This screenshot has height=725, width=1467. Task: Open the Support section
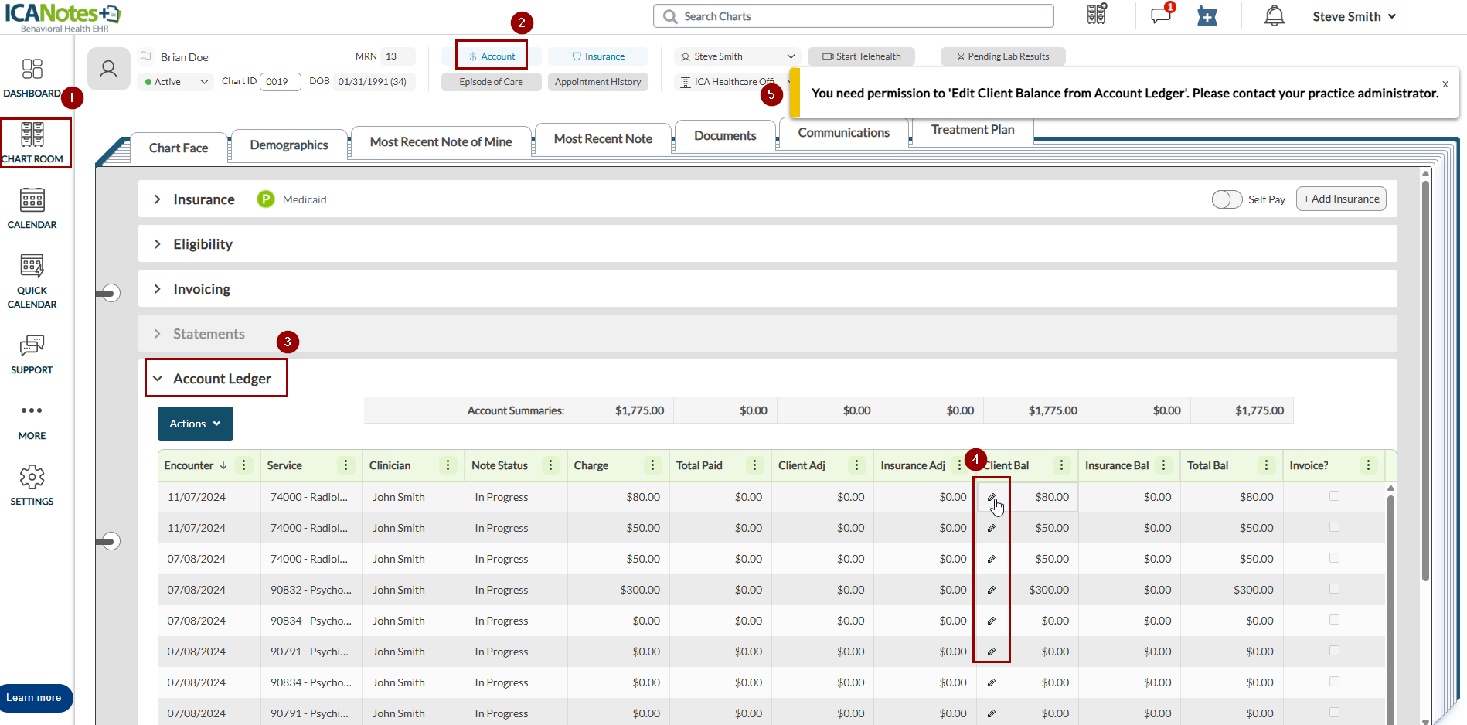click(32, 355)
